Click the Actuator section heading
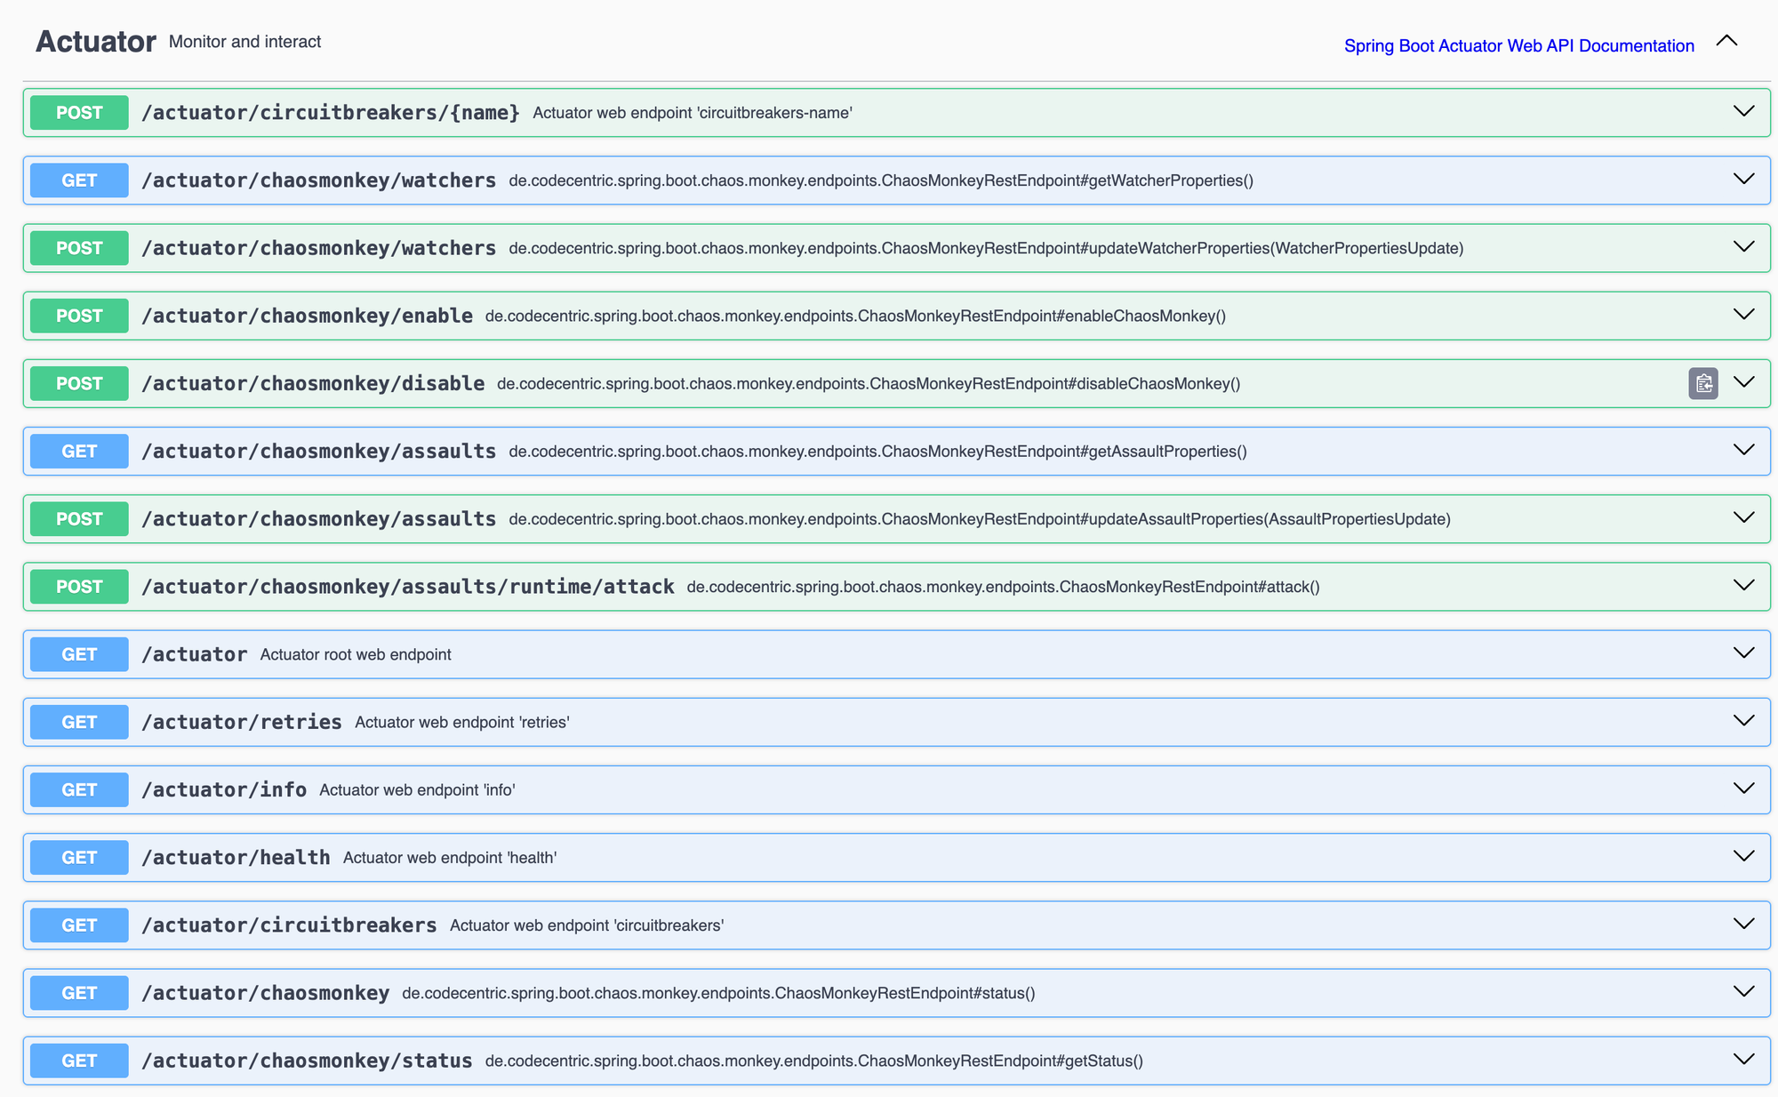Screen dimensions: 1778x1097 point(96,42)
